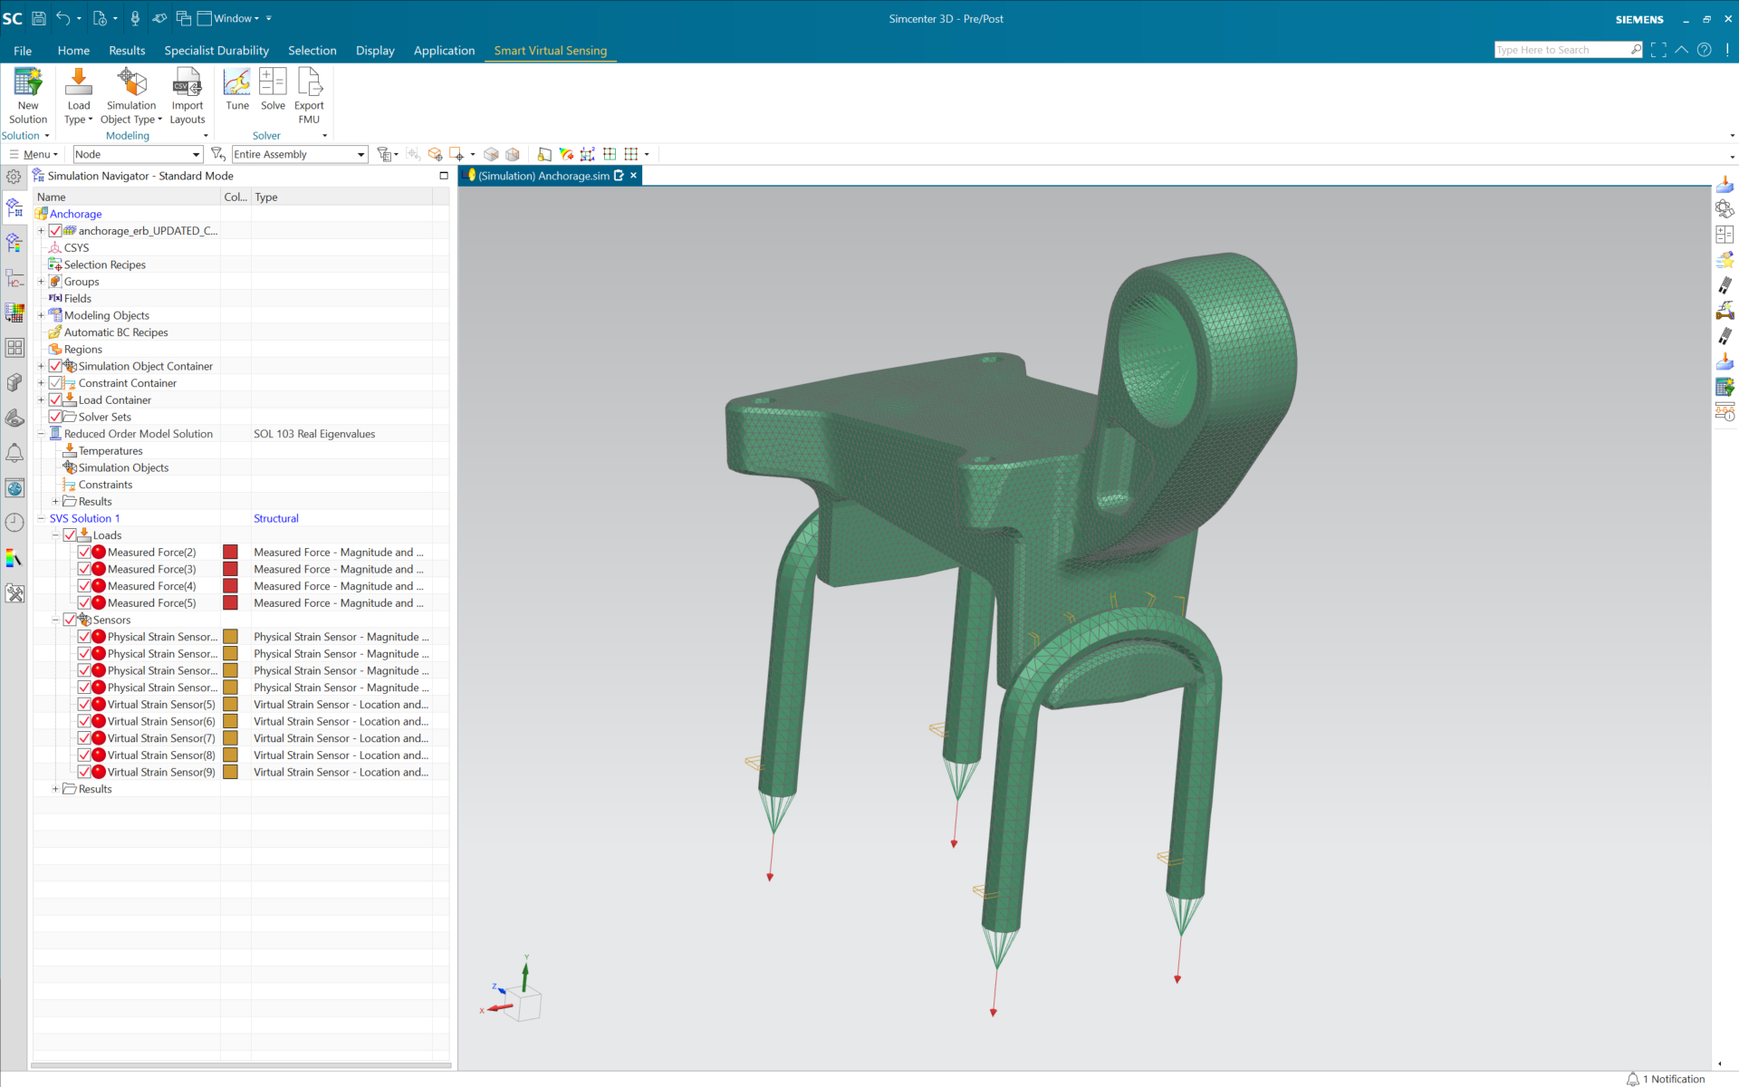The image size is (1739, 1087).
Task: Open the File menu
Action: pyautogui.click(x=22, y=51)
